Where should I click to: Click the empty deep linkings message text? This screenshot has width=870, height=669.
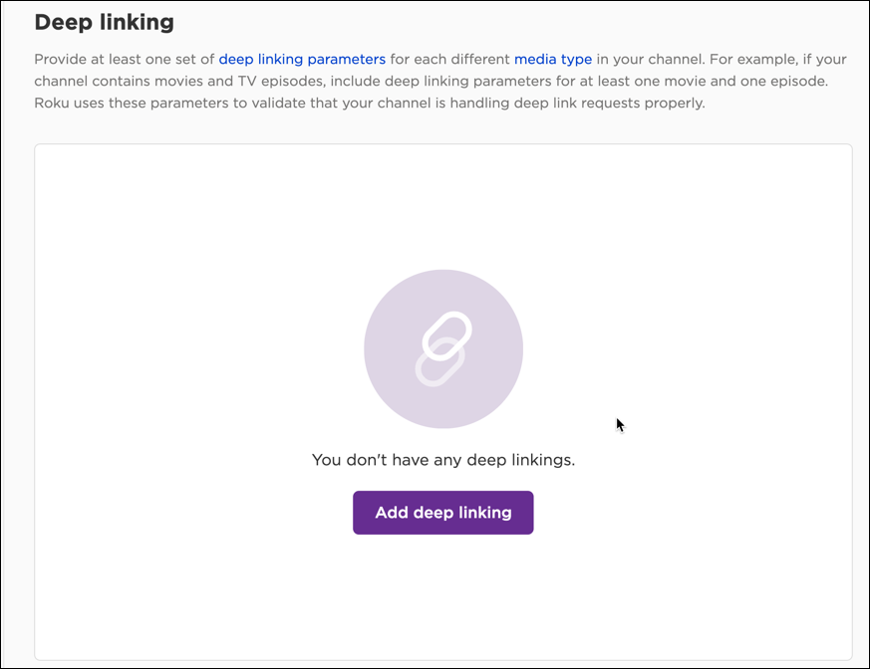pos(442,460)
